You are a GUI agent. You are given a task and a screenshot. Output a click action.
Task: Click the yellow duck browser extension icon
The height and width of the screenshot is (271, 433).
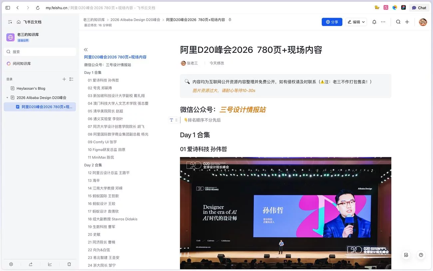point(377,8)
